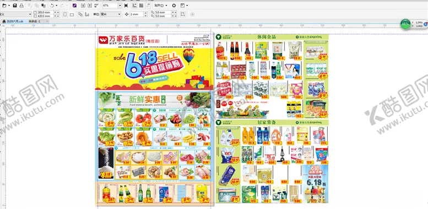Open the 贴齐 snap-to dropdown
This screenshot has width=428, height=209.
161,6
